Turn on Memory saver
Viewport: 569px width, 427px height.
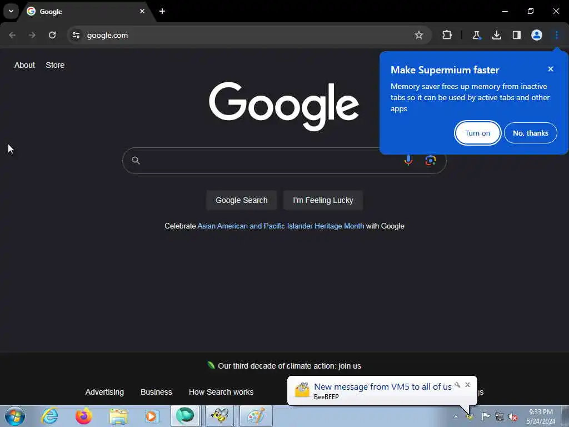[477, 133]
